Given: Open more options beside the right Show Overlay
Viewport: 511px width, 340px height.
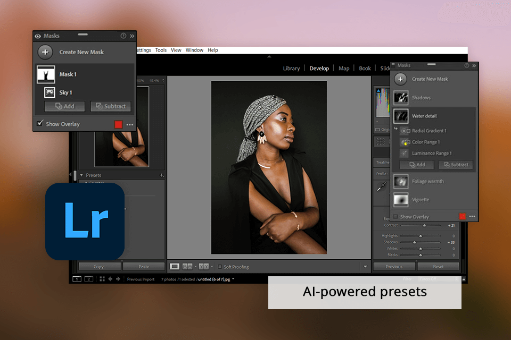Looking at the screenshot, I should pyautogui.click(x=472, y=216).
